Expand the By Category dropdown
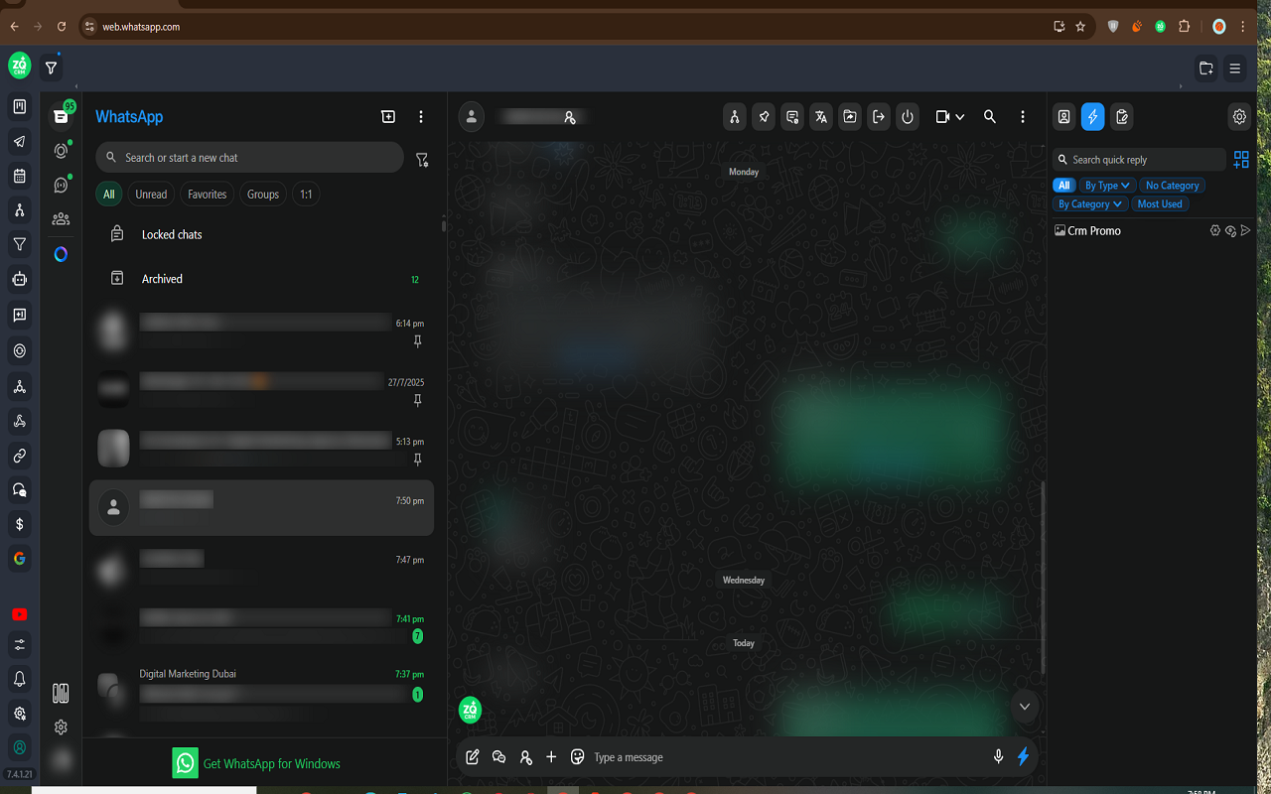The image size is (1271, 794). 1089,204
